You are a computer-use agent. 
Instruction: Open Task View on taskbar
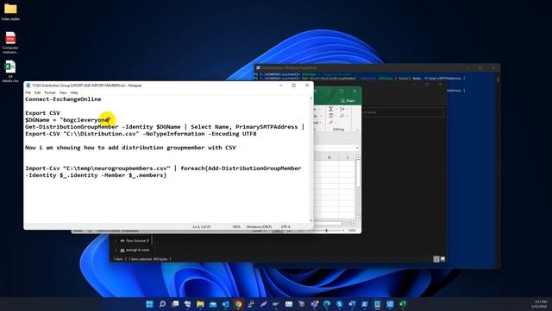(175, 304)
